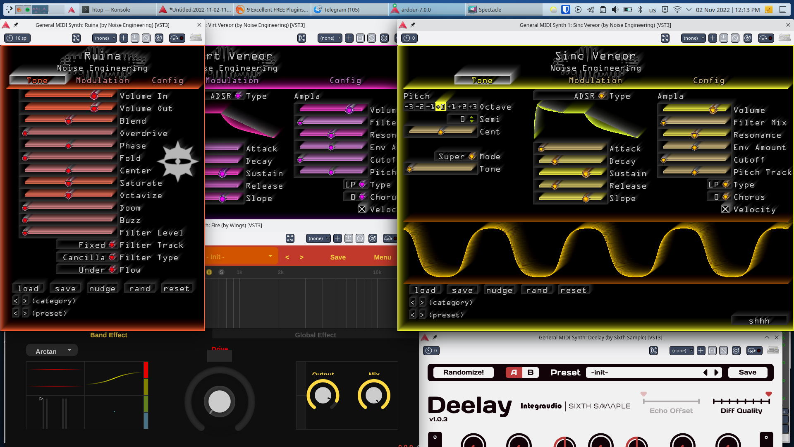Open Config tab in Sinc Vereor
794x447 pixels.
[709, 80]
